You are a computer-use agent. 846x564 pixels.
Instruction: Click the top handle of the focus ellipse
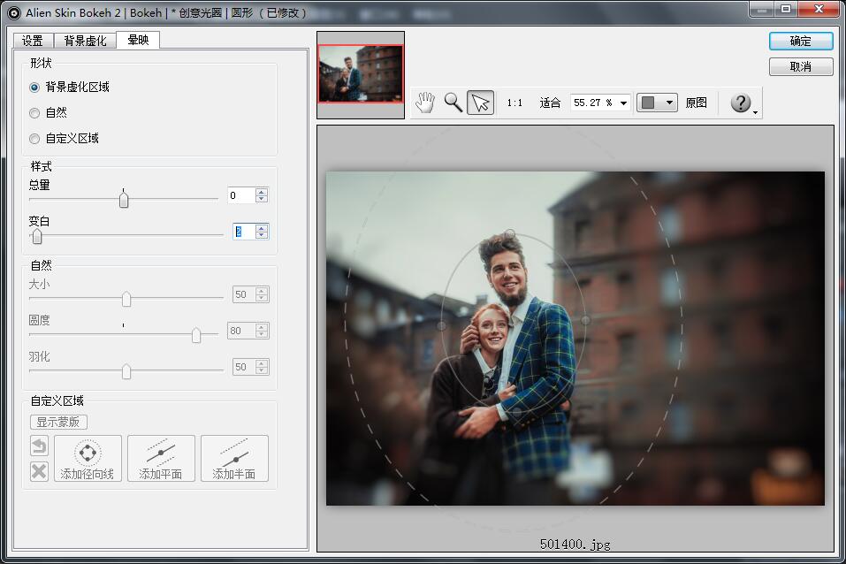click(510, 233)
